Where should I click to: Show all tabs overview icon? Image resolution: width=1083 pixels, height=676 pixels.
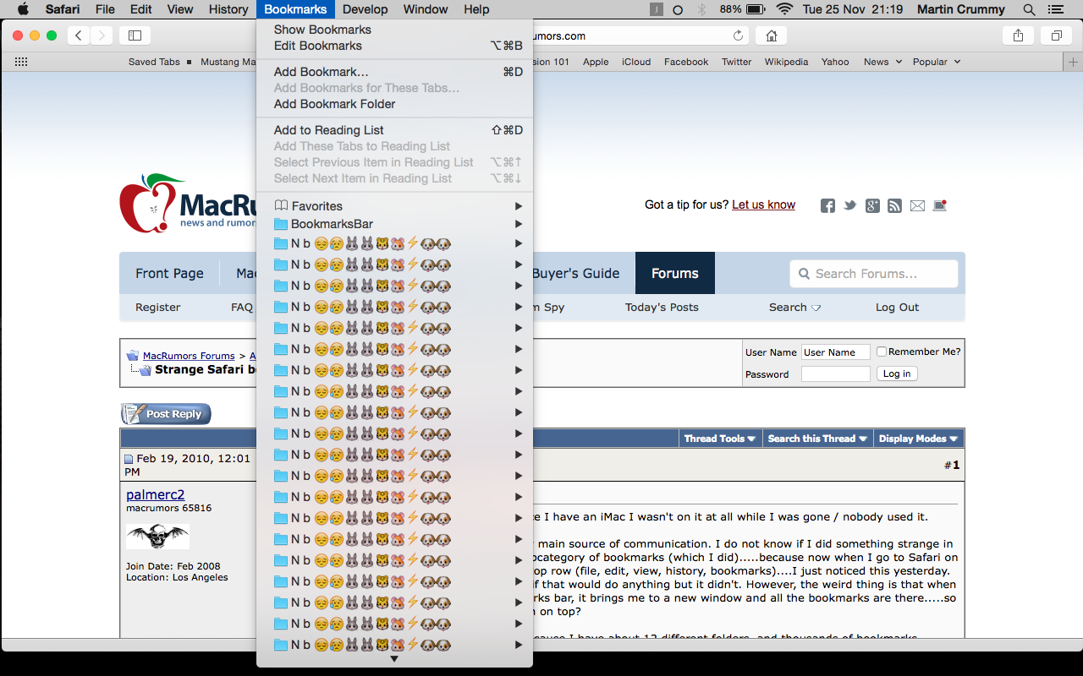(x=1056, y=35)
